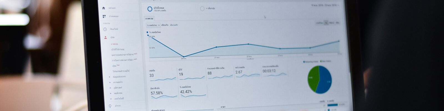Open the red highlighted Overview sidebar item
Screen dimensions: 444x111
click(x=114, y=44)
